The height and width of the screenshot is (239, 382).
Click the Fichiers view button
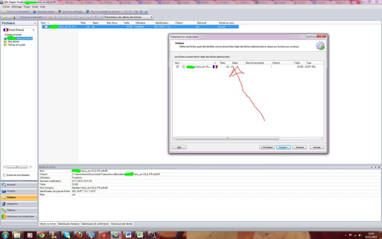tap(19, 197)
